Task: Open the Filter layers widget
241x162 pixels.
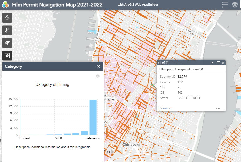Action: (7, 43)
